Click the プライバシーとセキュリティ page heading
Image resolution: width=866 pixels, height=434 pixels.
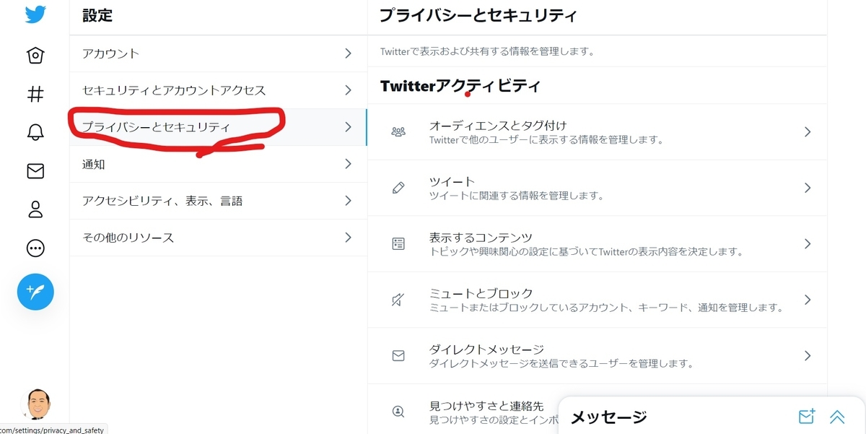click(x=478, y=15)
